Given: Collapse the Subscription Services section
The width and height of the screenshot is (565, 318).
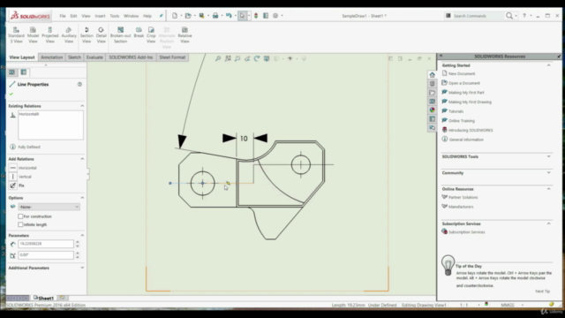Looking at the screenshot, I should [x=549, y=223].
